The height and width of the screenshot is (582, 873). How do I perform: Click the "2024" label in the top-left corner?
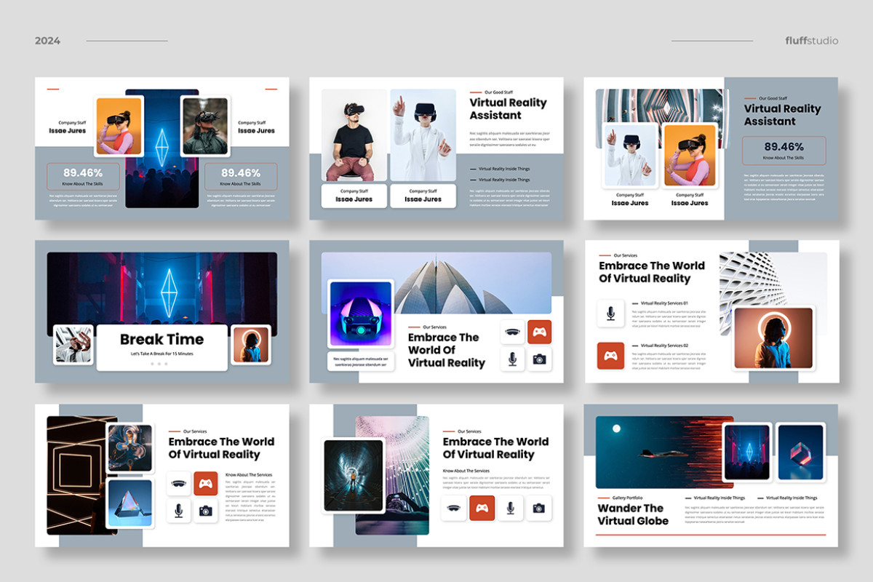tap(47, 41)
